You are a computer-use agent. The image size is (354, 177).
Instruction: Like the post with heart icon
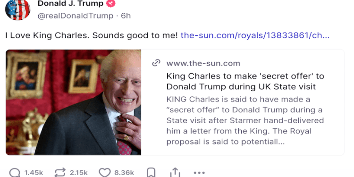(x=105, y=173)
